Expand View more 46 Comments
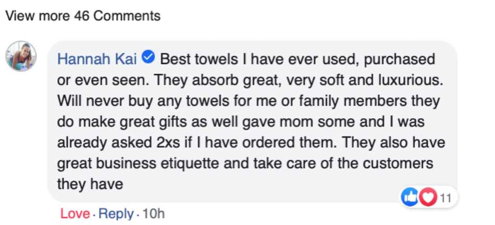This screenshot has width=495, height=225. pos(83,16)
